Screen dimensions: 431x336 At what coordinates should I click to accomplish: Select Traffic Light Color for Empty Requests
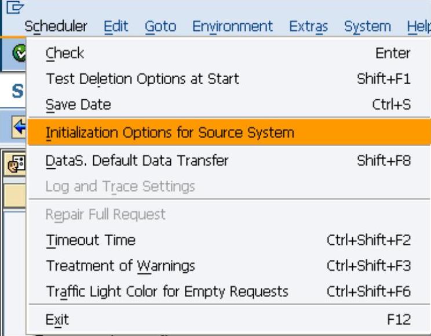click(167, 291)
